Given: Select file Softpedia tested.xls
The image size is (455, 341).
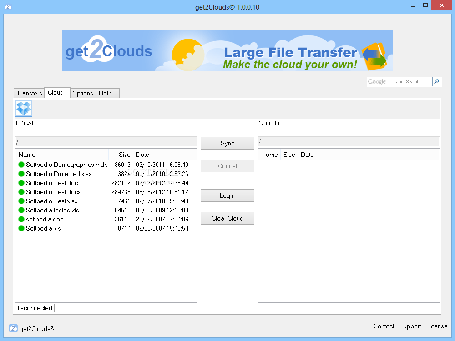Looking at the screenshot, I should coord(52,210).
